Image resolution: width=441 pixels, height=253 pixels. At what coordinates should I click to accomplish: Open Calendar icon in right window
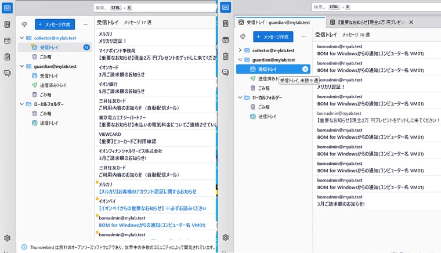click(x=226, y=40)
